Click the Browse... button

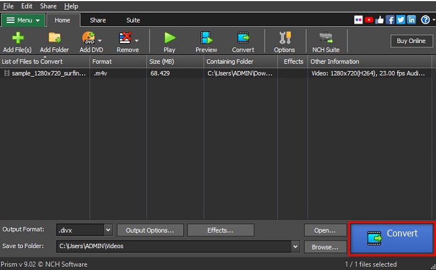[x=325, y=247]
